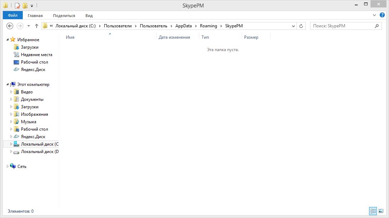This screenshot has width=389, height=218.
Task: Click the Поиск: SkypePM search field
Action: click(342, 26)
